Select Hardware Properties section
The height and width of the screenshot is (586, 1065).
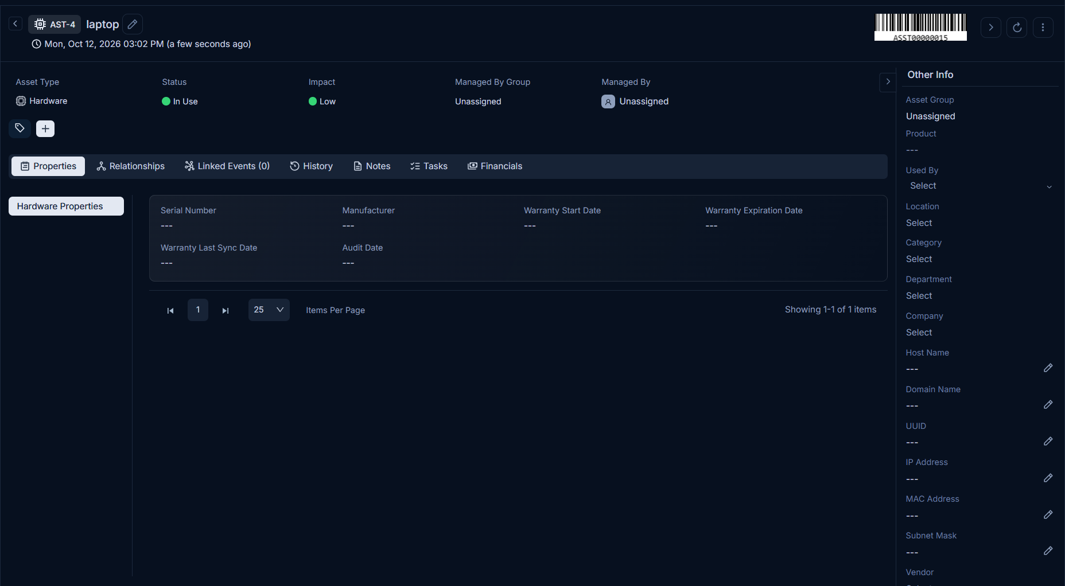click(x=66, y=206)
